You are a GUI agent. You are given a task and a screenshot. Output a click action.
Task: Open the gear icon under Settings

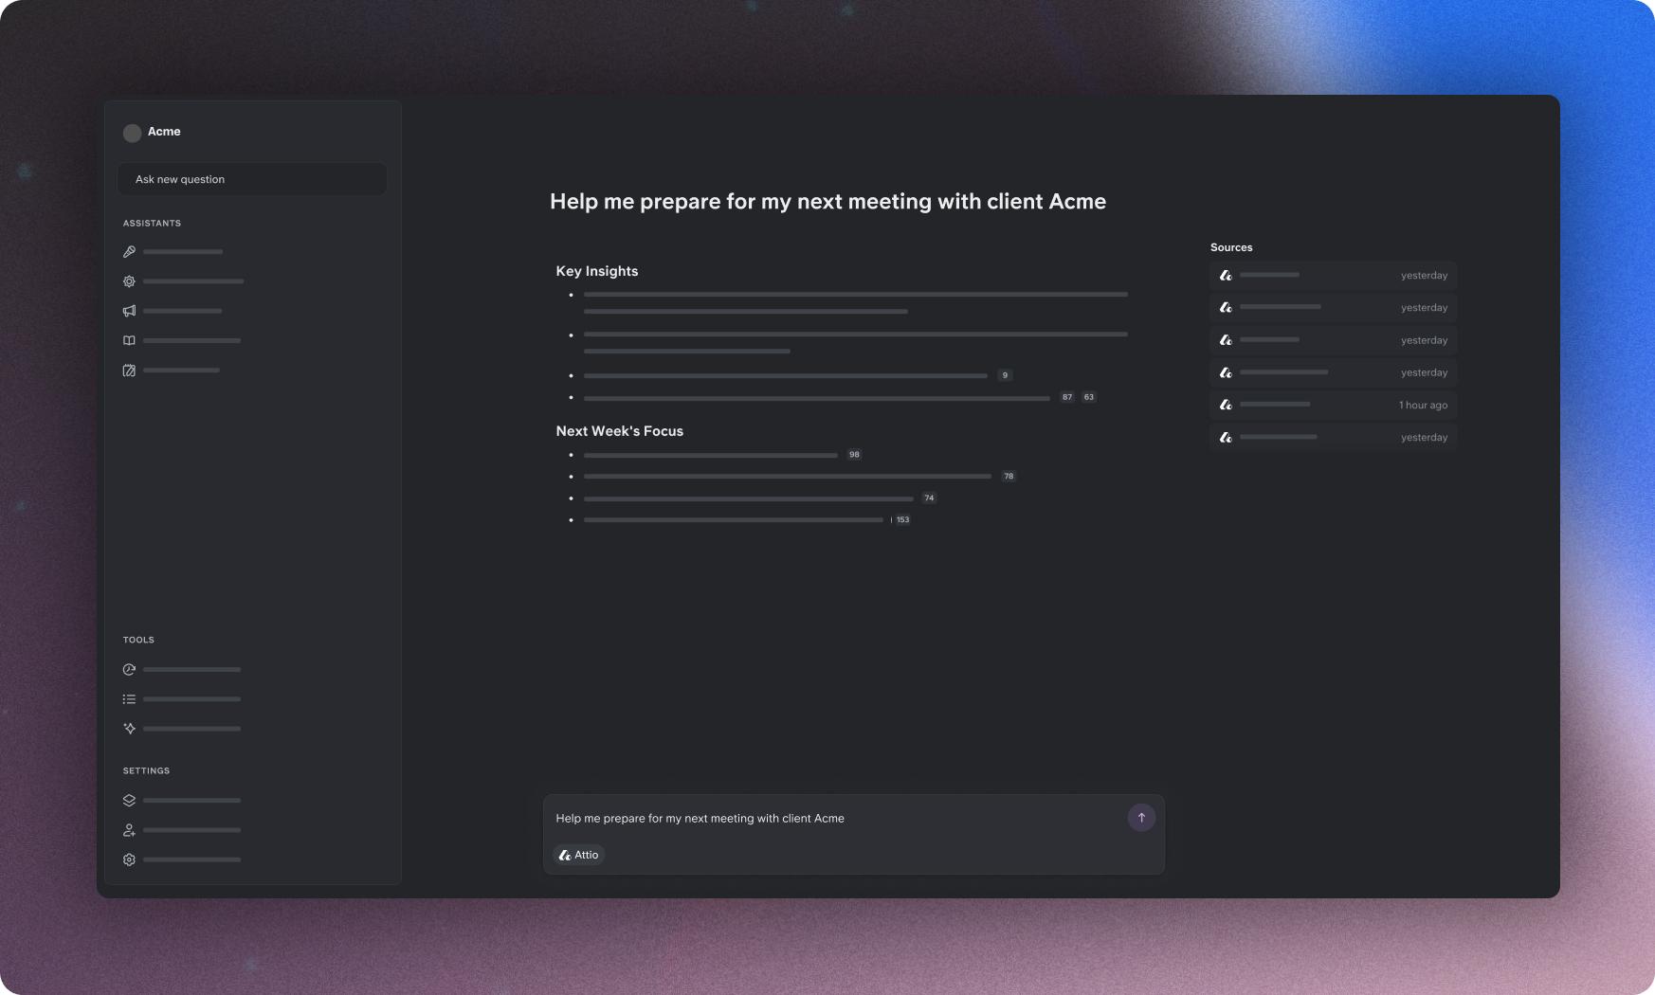click(130, 859)
